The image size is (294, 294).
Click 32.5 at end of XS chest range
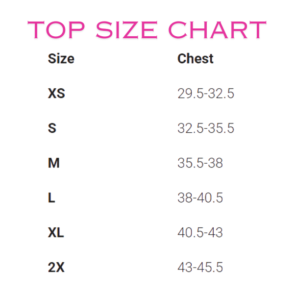pos(221,94)
